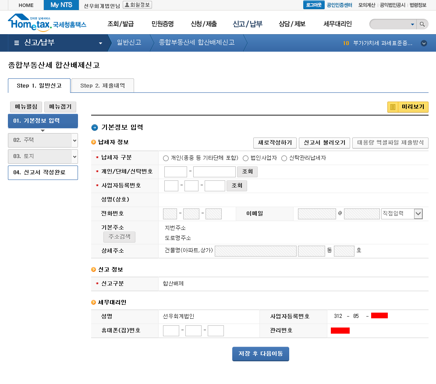
Task: Switch to Step 2. 제출내역 tab
Action: point(103,86)
